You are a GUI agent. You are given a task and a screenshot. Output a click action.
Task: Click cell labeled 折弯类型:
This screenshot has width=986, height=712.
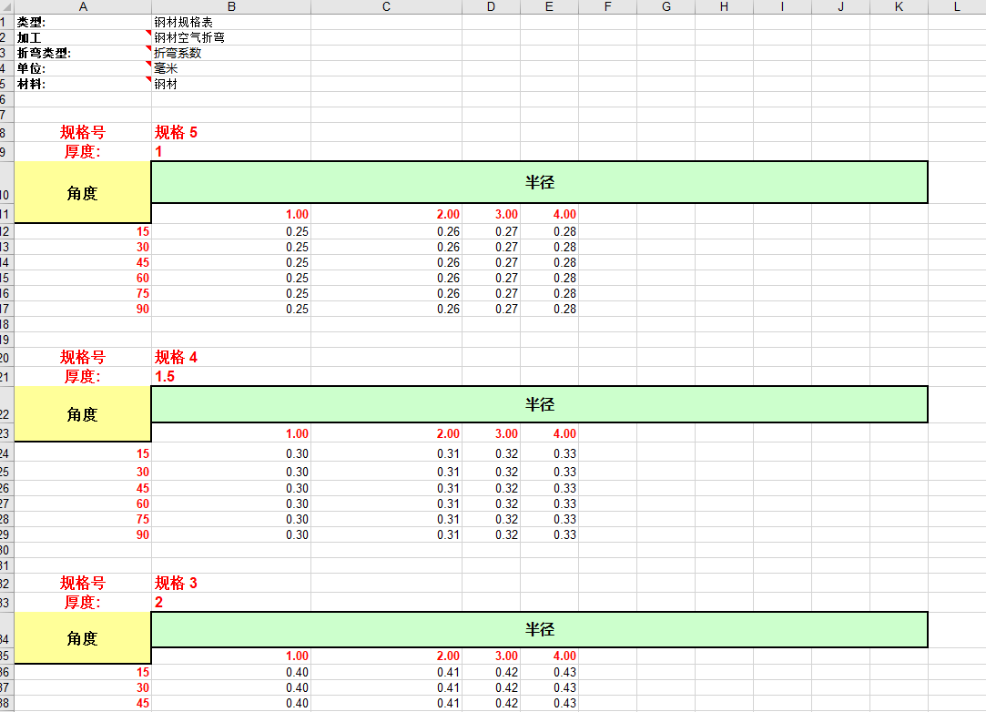coord(83,53)
